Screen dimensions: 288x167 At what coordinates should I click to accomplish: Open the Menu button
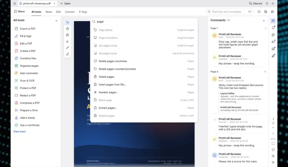tap(19, 11)
